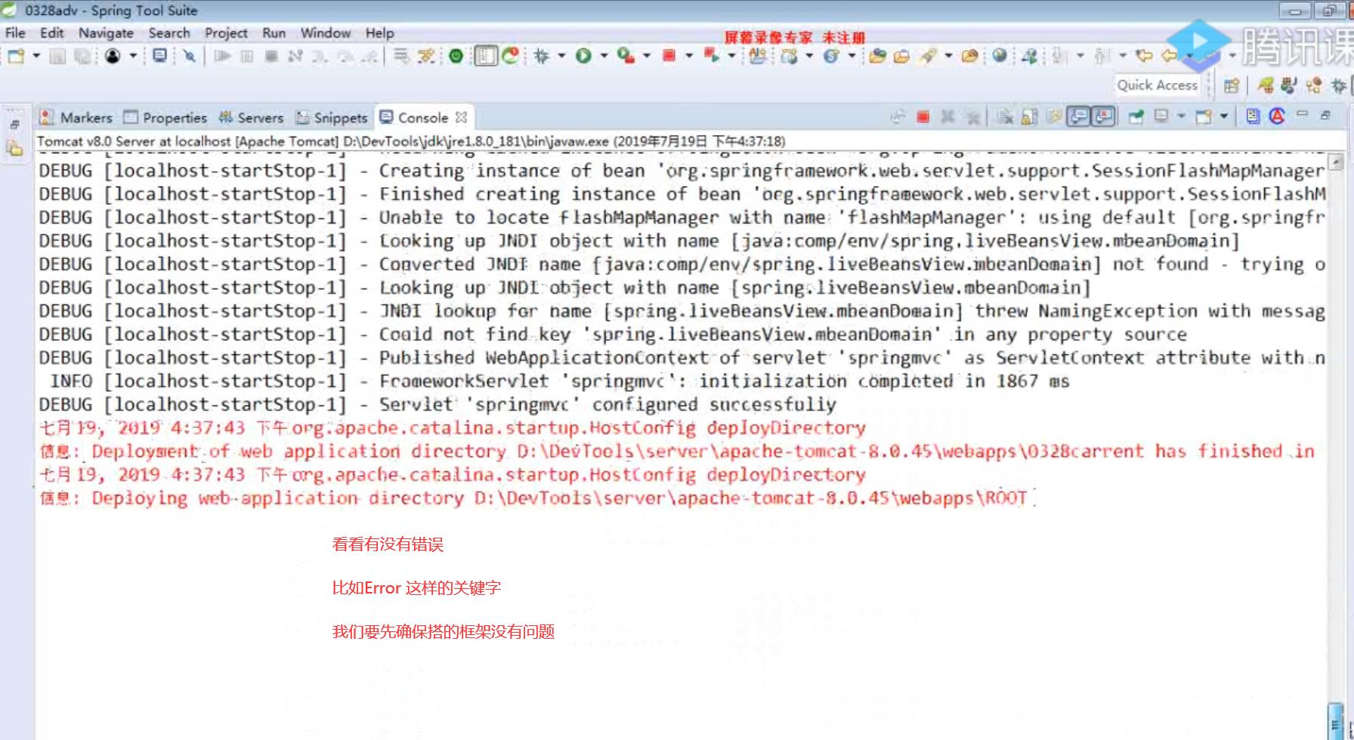Toggle the highlighted block selection toolbar button
Screen dimensions: 1354x740
pos(486,56)
